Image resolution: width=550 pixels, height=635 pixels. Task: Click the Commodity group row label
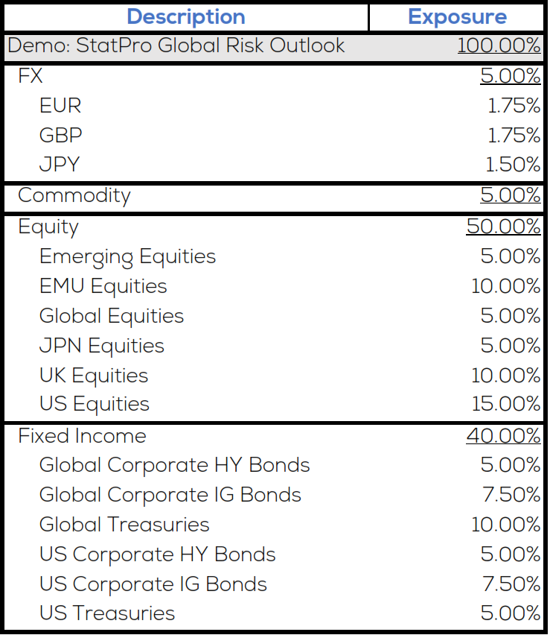coord(74,195)
